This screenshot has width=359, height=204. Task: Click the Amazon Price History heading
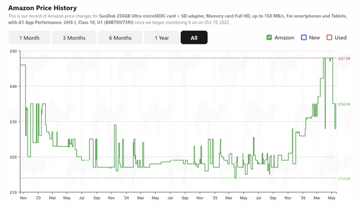[x=43, y=8]
